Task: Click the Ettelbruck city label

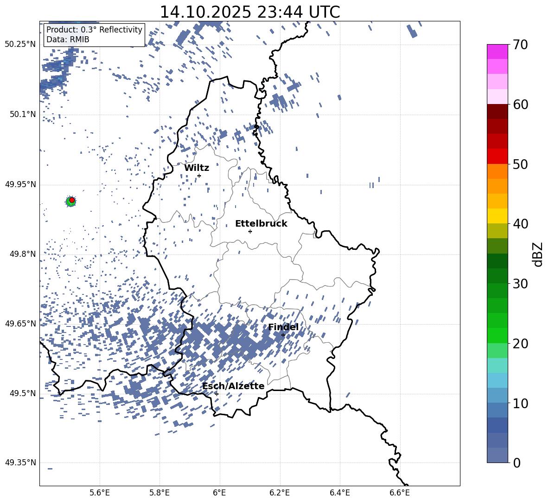Action: tap(261, 224)
